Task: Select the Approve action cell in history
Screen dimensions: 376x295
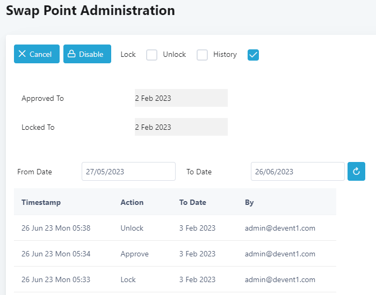Action: coord(134,254)
